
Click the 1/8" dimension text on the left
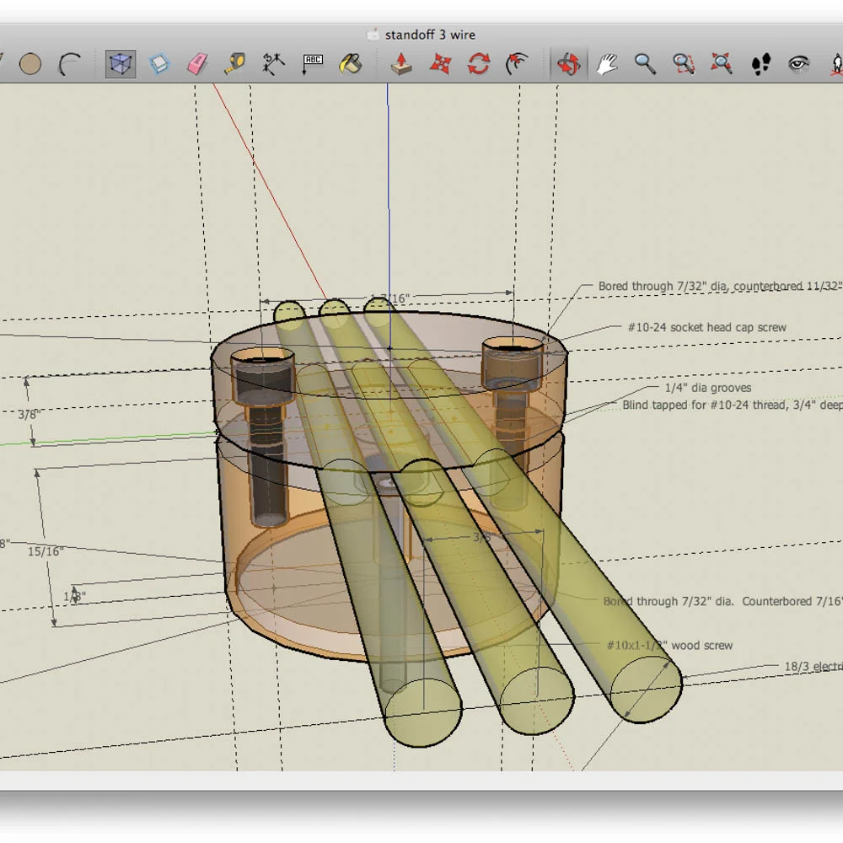[74, 597]
